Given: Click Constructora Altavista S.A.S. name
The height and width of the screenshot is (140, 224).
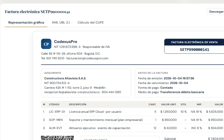Looking at the screenshot, I should 65,78.
